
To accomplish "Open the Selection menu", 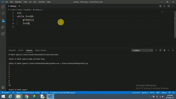I will click(18, 2).
